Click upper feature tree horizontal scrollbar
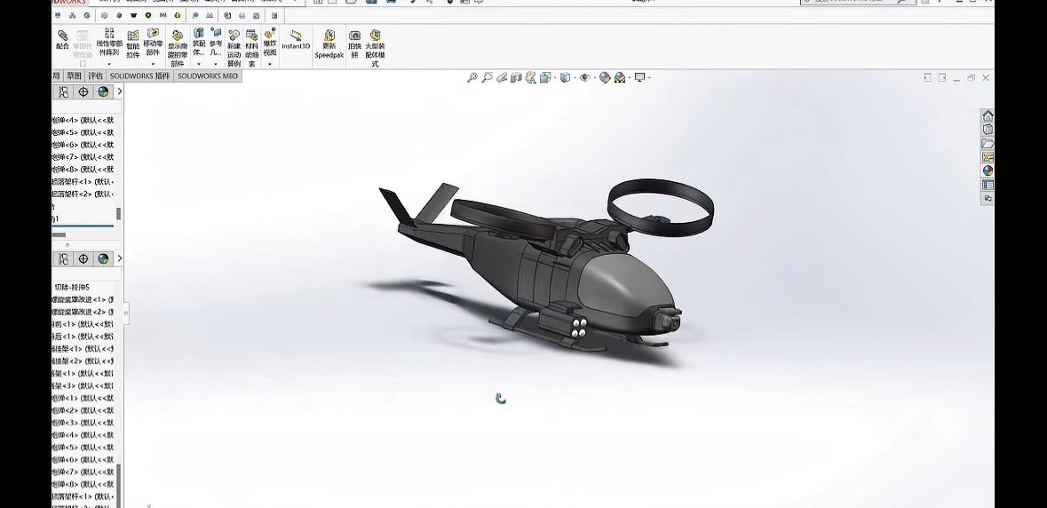The image size is (1047, 508). 59,235
